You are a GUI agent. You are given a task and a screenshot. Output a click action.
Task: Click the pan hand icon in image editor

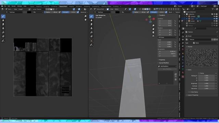[x=86, y=20]
